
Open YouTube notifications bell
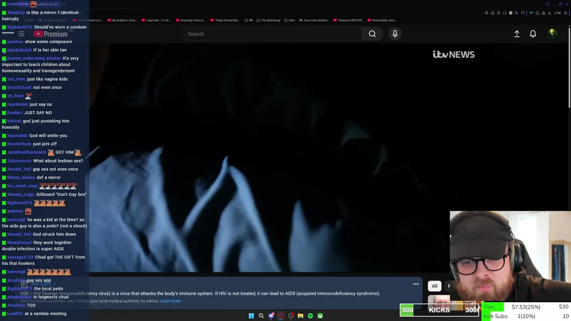533,34
